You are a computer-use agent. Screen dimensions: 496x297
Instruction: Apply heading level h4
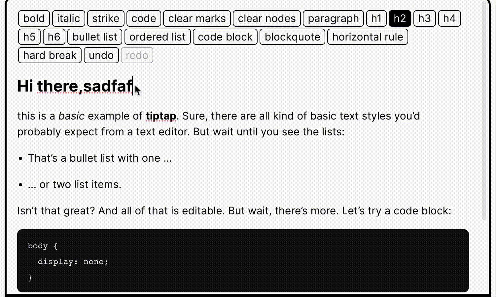449,18
